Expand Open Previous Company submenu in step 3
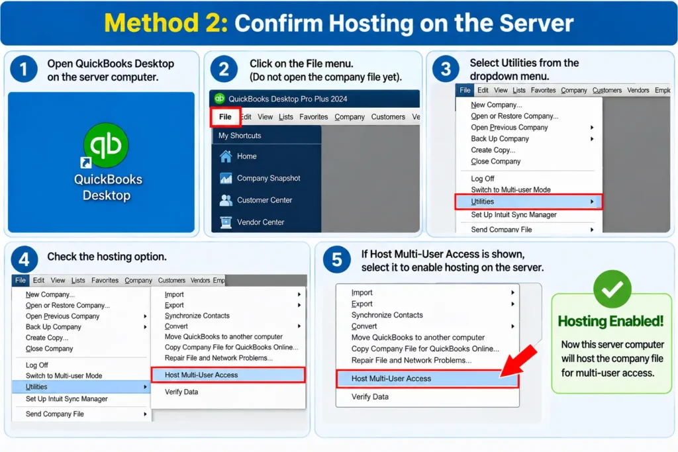The height and width of the screenshot is (452, 678). [x=592, y=128]
